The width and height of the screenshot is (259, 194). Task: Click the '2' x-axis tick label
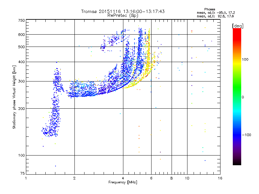74,178
